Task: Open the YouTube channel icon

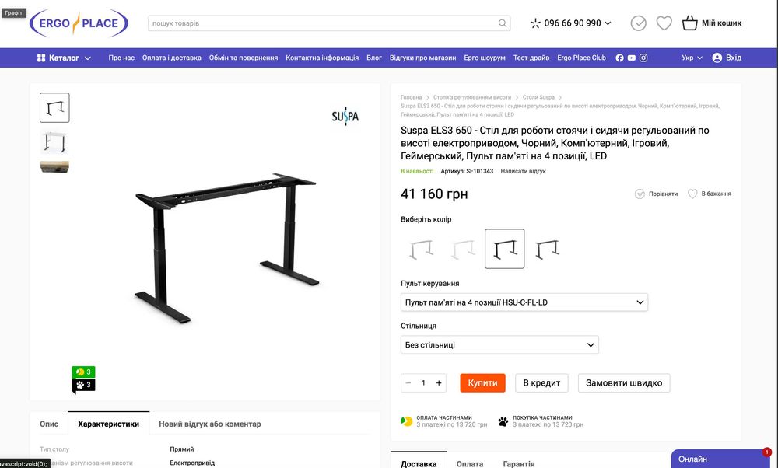Action: pos(632,58)
